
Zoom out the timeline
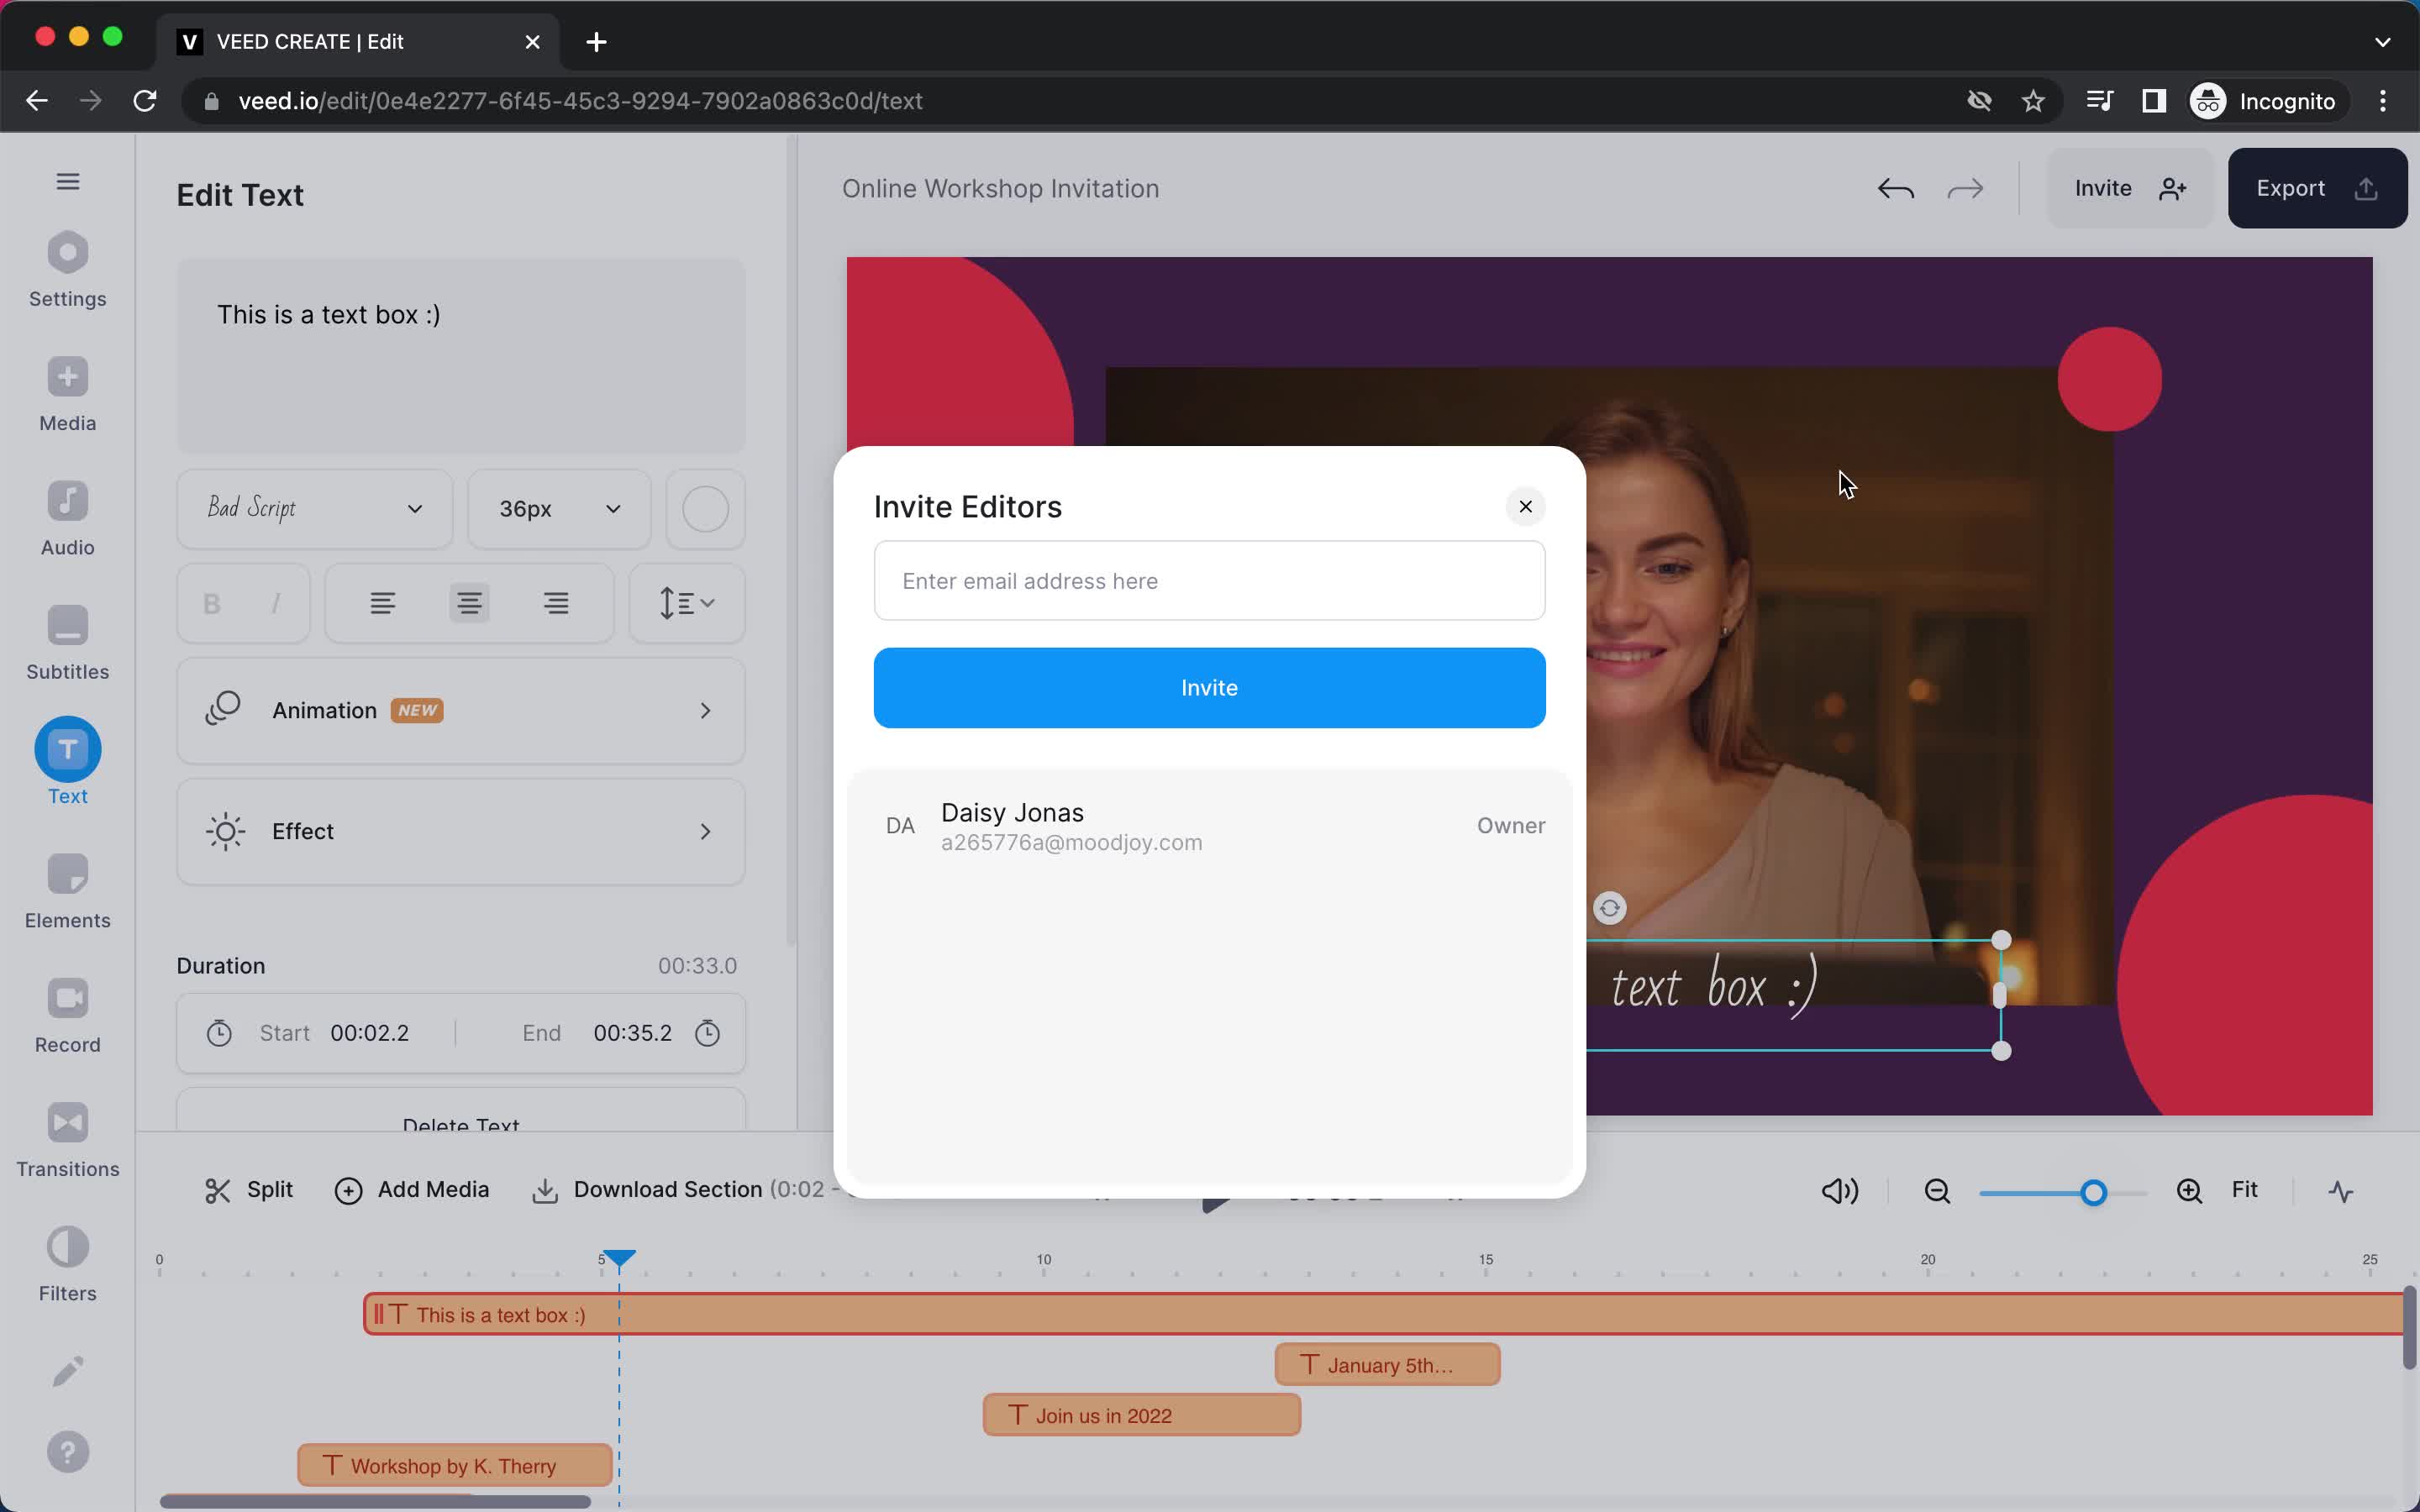click(1937, 1190)
